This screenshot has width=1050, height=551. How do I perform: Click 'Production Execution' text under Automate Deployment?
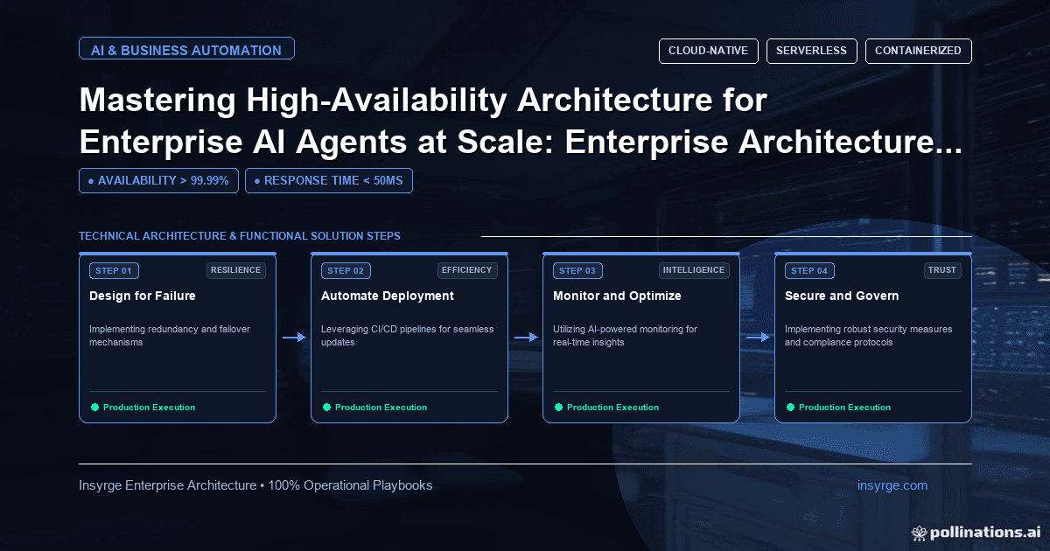tap(381, 408)
